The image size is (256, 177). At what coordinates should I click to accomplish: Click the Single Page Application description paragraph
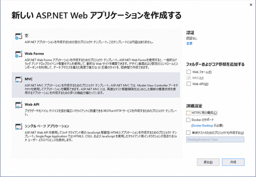pos(101,136)
